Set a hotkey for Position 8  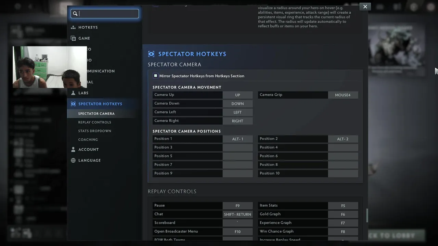(x=343, y=165)
